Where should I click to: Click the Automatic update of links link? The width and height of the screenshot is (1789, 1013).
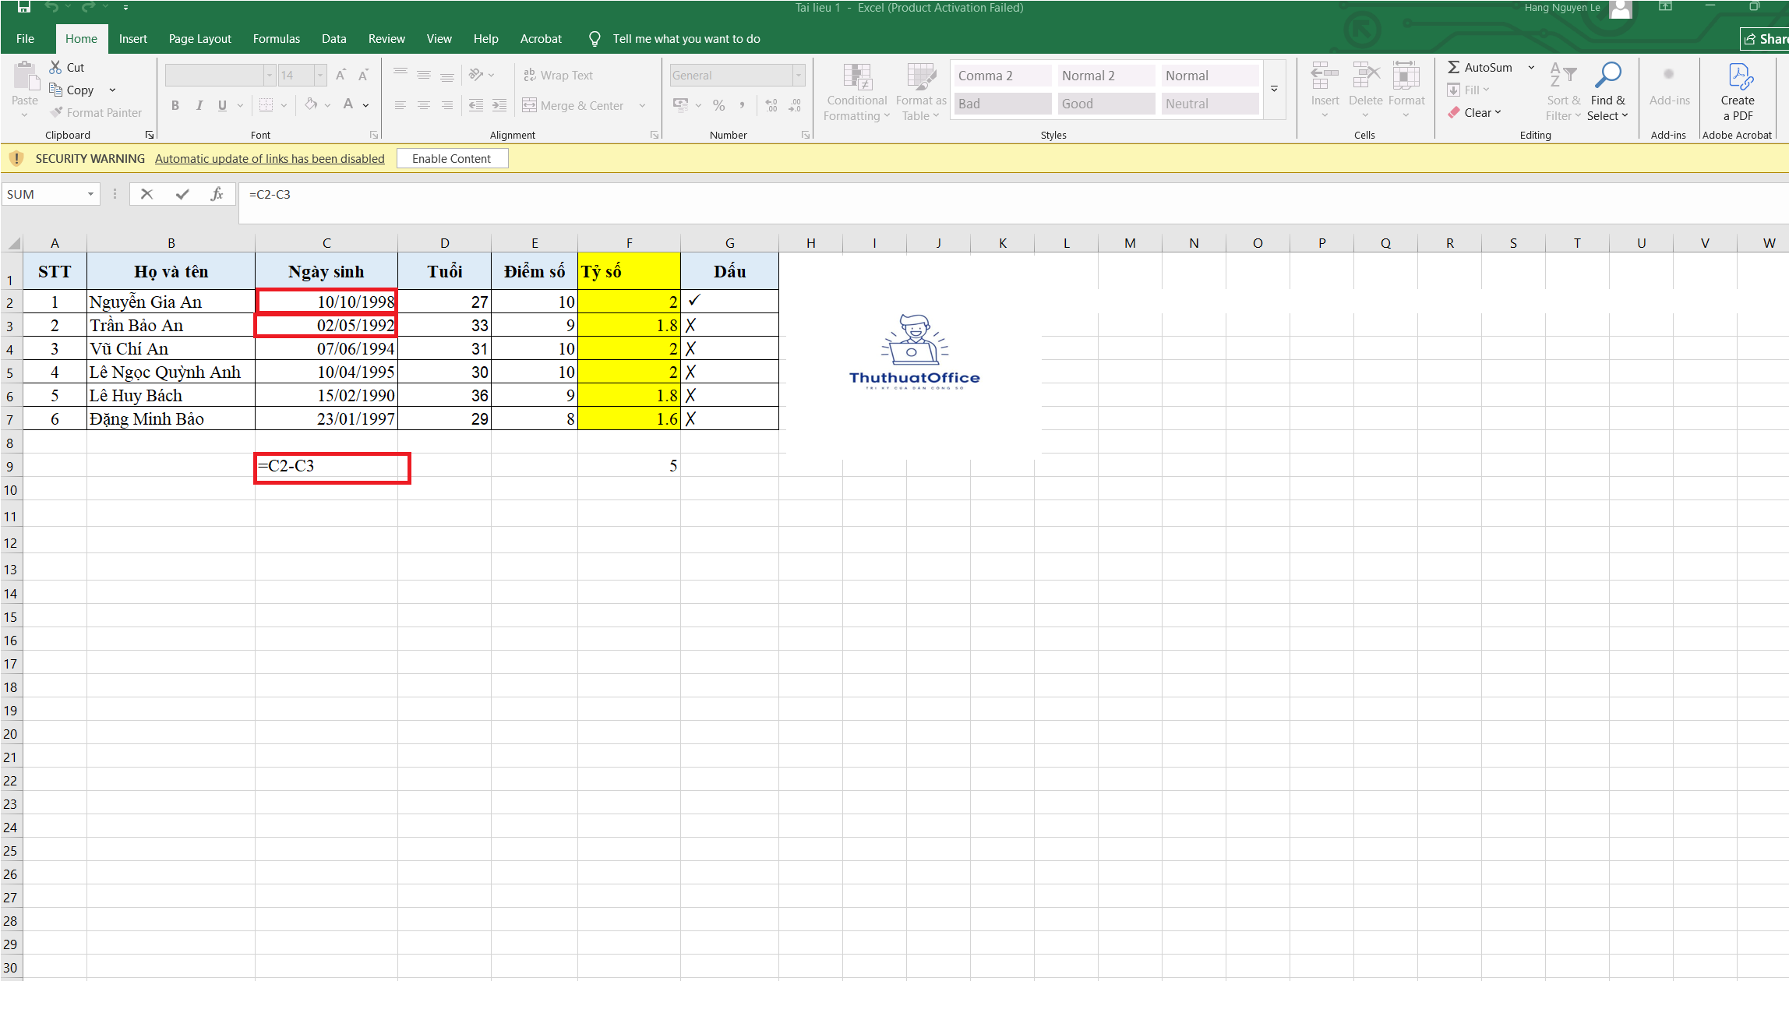[x=270, y=157]
